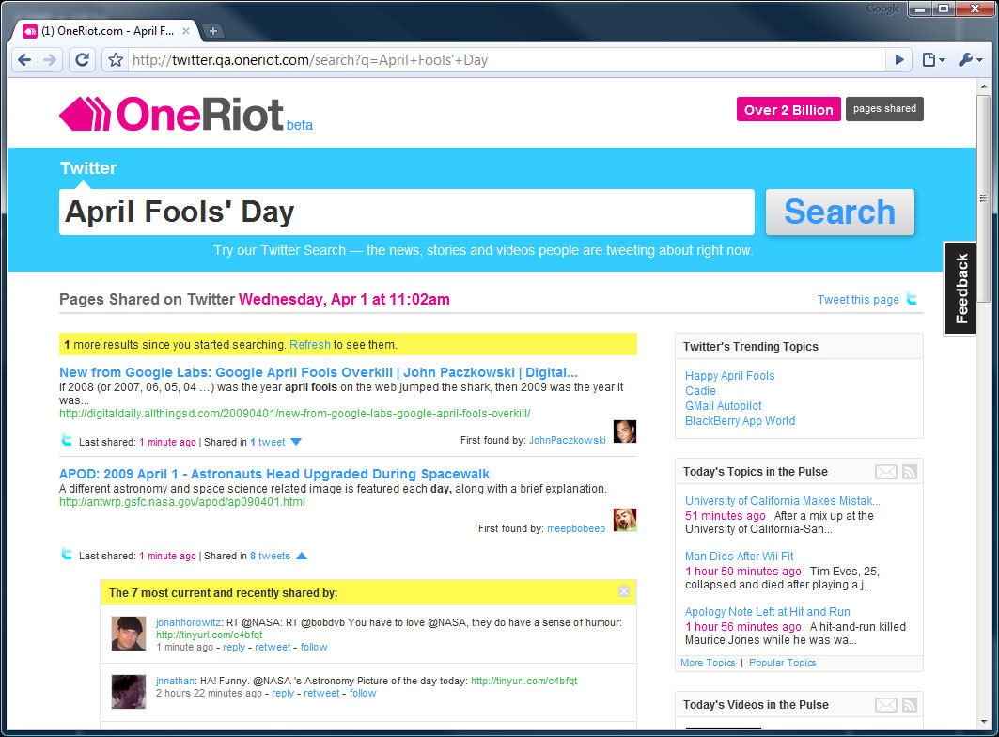Click the browser forward arrow
The image size is (999, 737).
[x=50, y=60]
